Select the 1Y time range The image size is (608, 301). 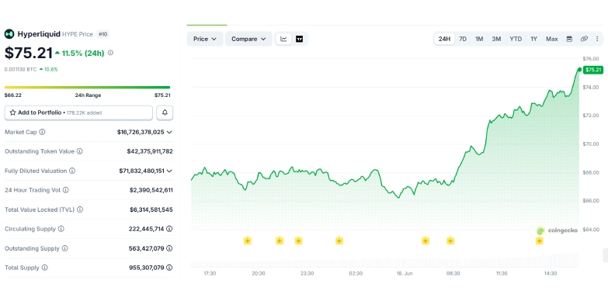[x=534, y=39]
